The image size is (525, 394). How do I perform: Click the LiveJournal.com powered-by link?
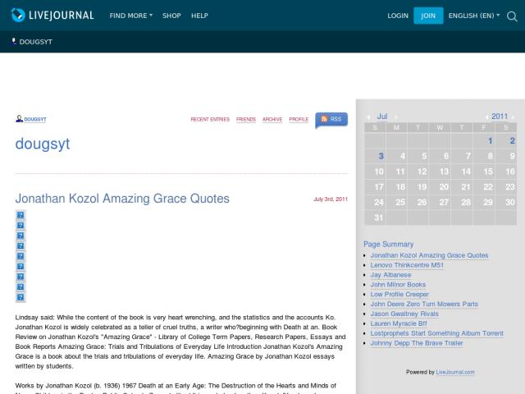[x=455, y=372]
